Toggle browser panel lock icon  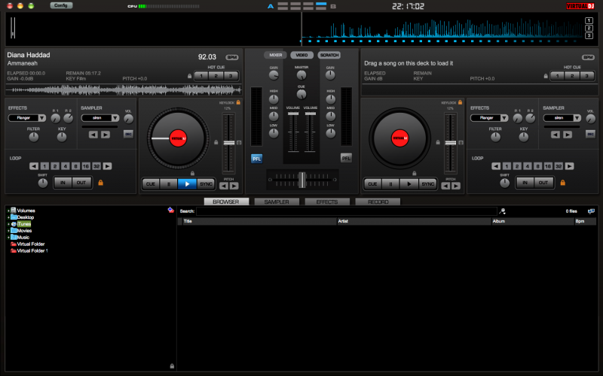[172, 366]
